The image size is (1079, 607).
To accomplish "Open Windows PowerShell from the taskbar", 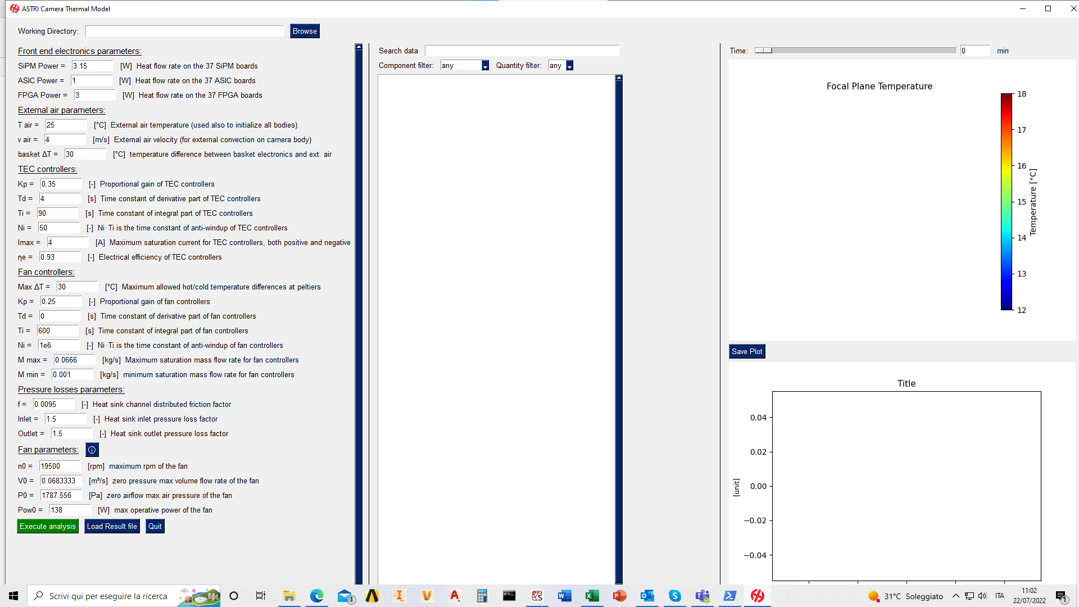I will click(729, 596).
